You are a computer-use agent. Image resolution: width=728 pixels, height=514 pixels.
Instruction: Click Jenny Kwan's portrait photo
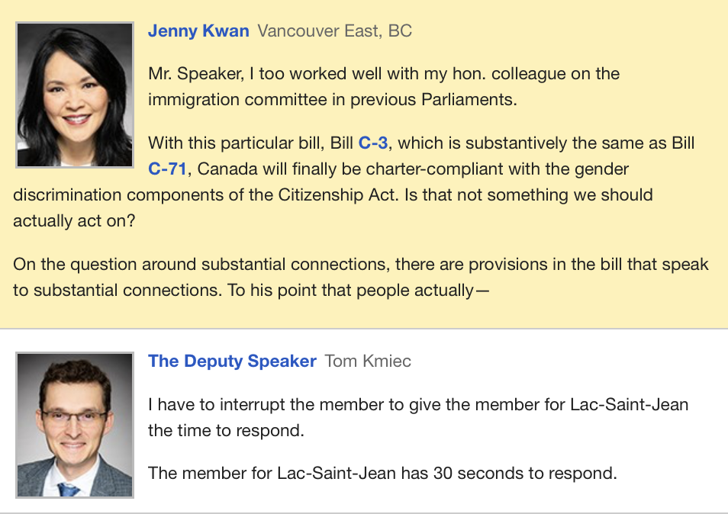tap(75, 95)
